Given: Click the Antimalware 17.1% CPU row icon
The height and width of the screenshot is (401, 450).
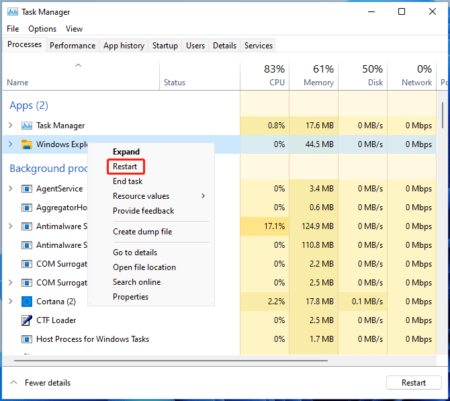Looking at the screenshot, I should 27,226.
